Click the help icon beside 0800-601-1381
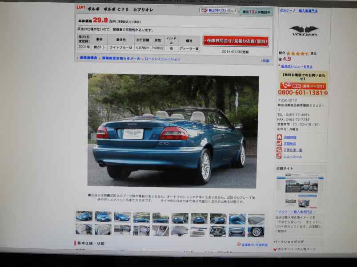The height and width of the screenshot is (267, 357). (x=326, y=93)
